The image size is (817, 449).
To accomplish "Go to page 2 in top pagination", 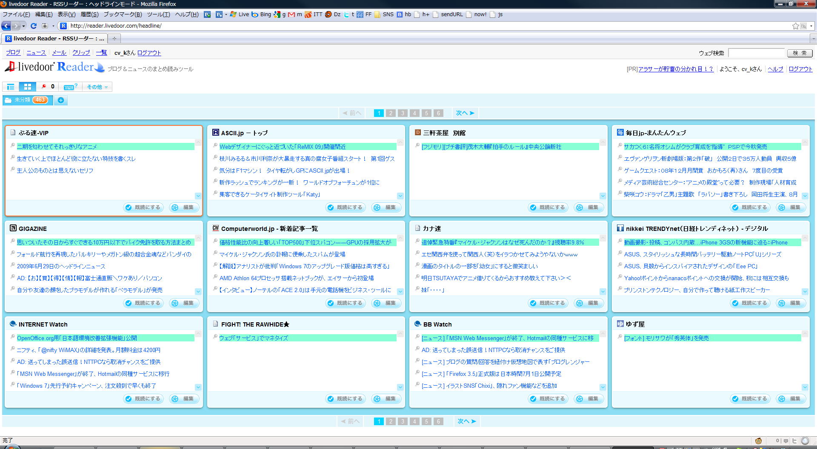I will pos(391,113).
